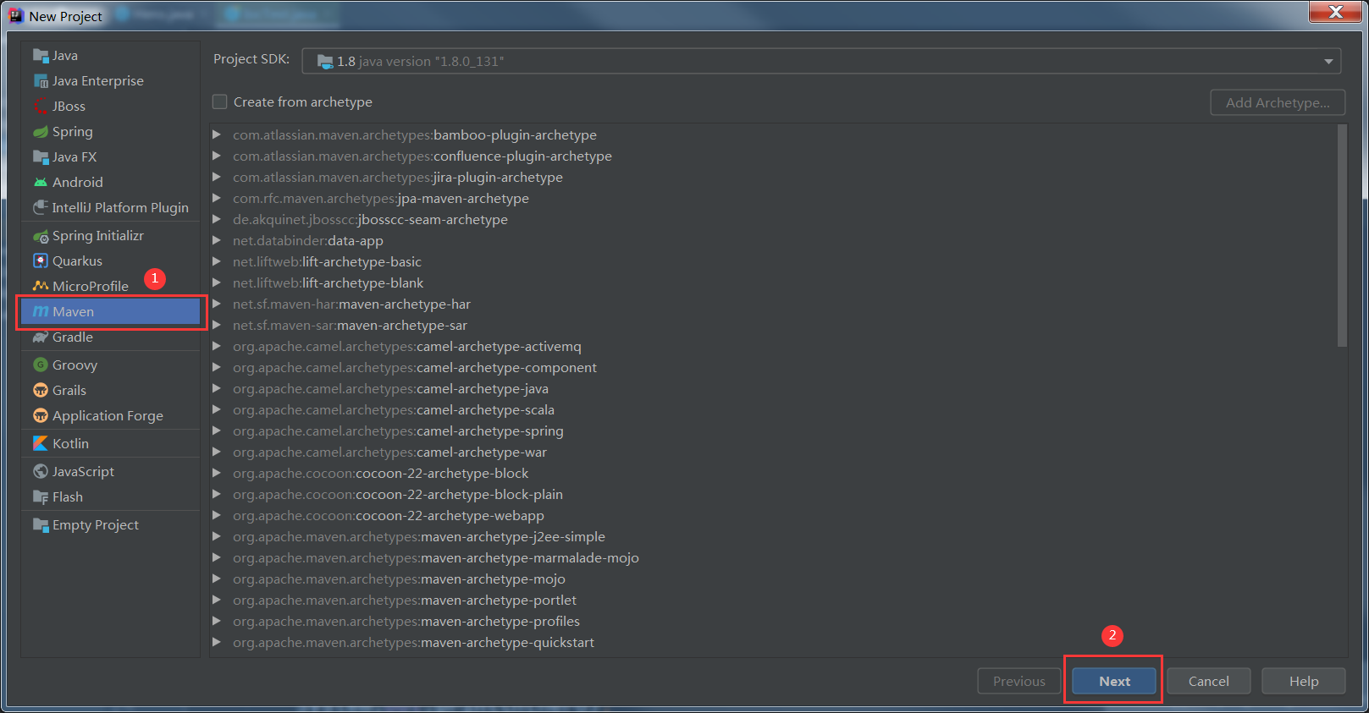The height and width of the screenshot is (713, 1369).
Task: Click the Spring leaf icon
Action: click(x=41, y=132)
